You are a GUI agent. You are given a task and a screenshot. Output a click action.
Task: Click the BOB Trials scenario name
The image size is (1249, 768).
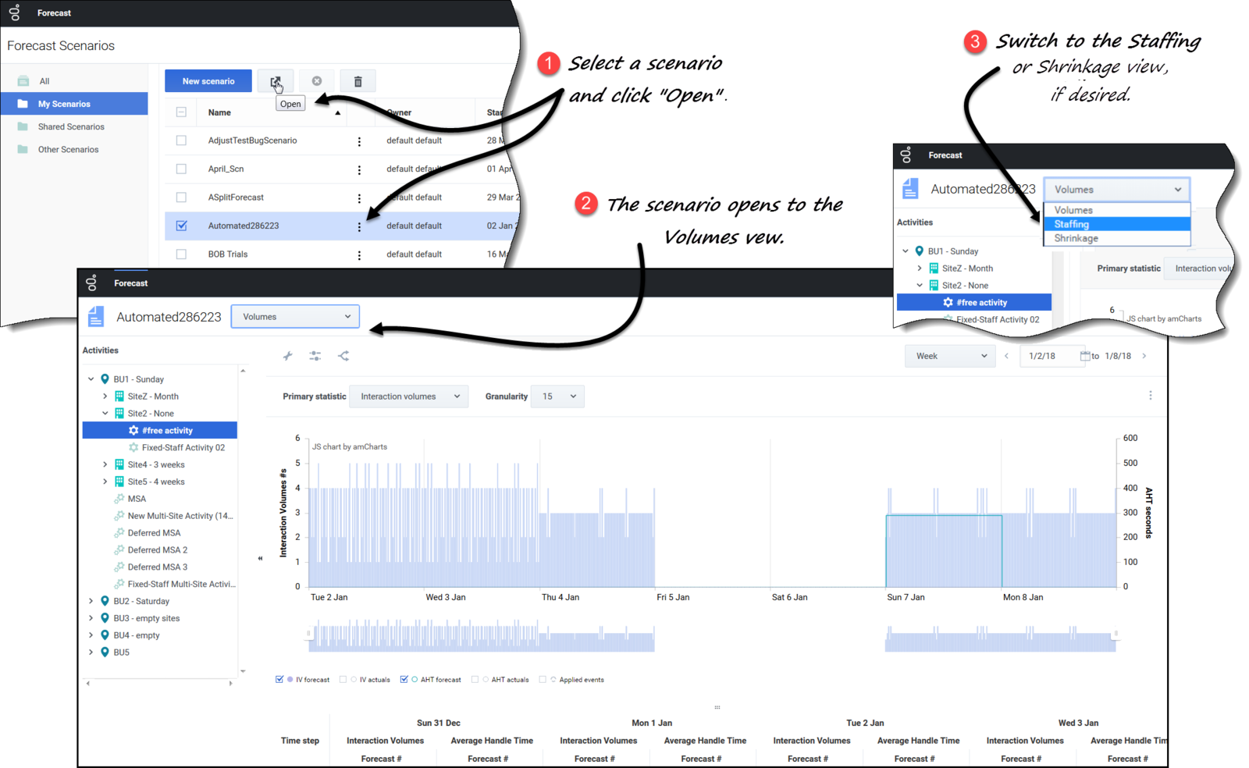228,254
